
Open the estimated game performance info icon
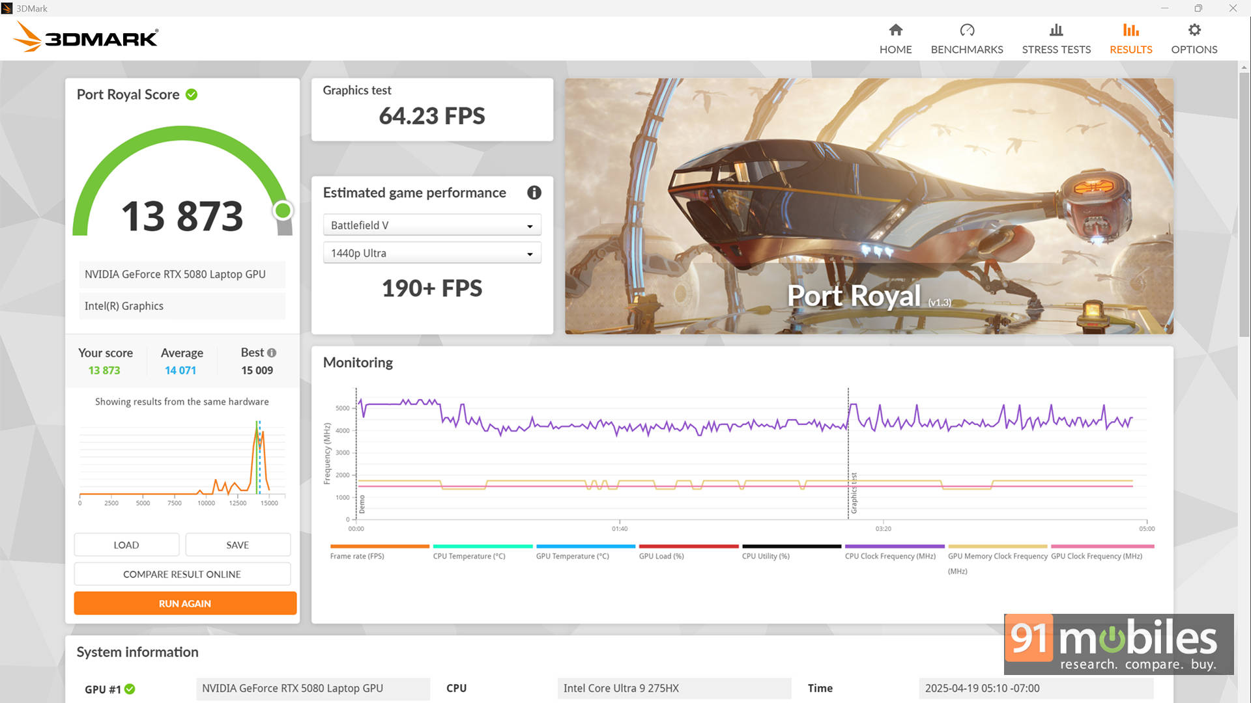click(534, 193)
